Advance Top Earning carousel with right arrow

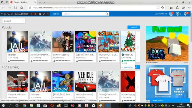[138, 87]
